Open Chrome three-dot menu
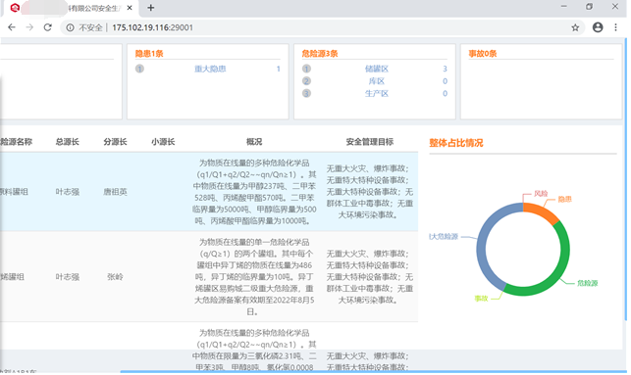Image resolution: width=631 pixels, height=375 pixels. (615, 27)
